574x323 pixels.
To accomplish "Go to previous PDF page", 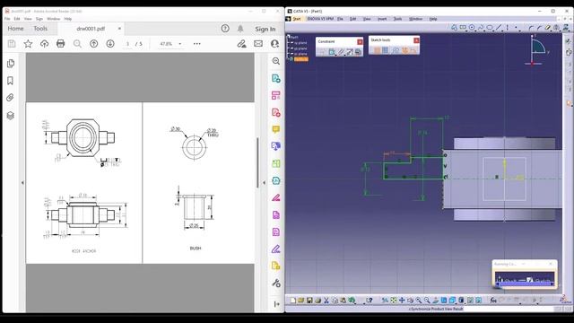I will click(93, 44).
